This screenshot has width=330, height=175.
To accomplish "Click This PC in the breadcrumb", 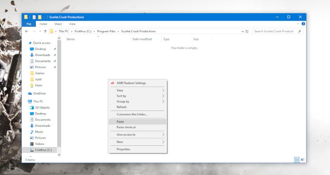I will pos(64,31).
